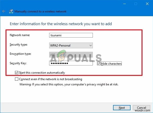The height and width of the screenshot is (113, 153).
Task: Click the Security Key label
Action: click(17, 63)
